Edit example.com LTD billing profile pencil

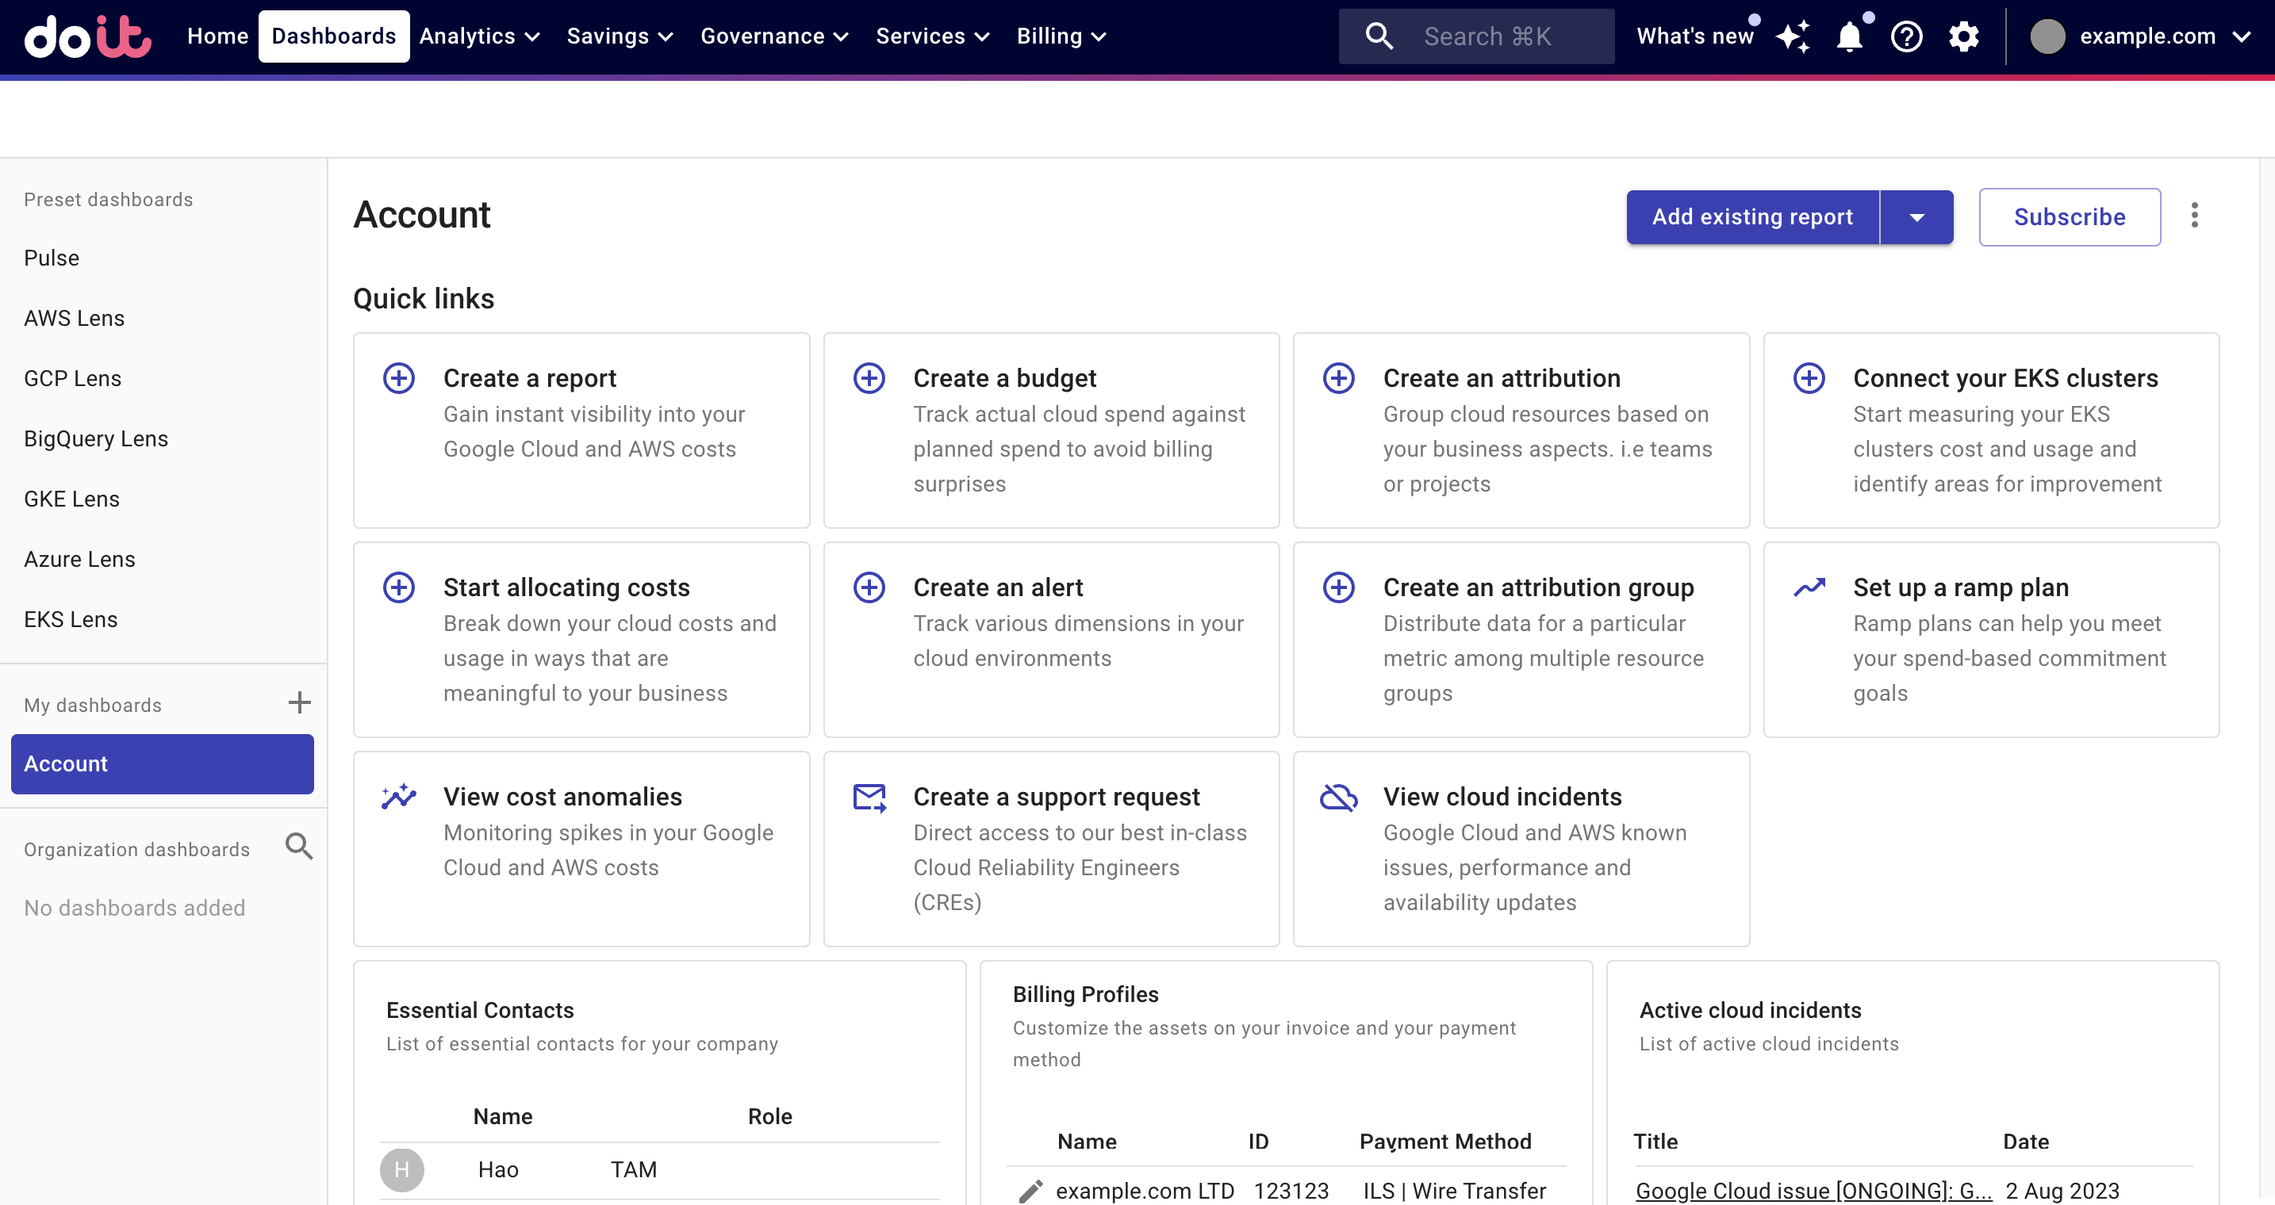[1030, 1191]
